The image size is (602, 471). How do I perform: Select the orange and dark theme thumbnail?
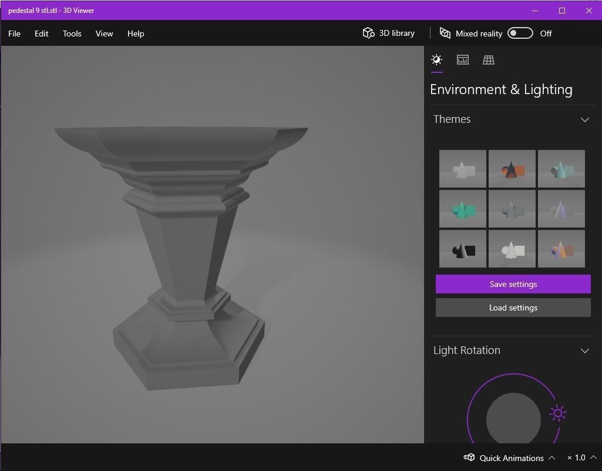tap(512, 169)
